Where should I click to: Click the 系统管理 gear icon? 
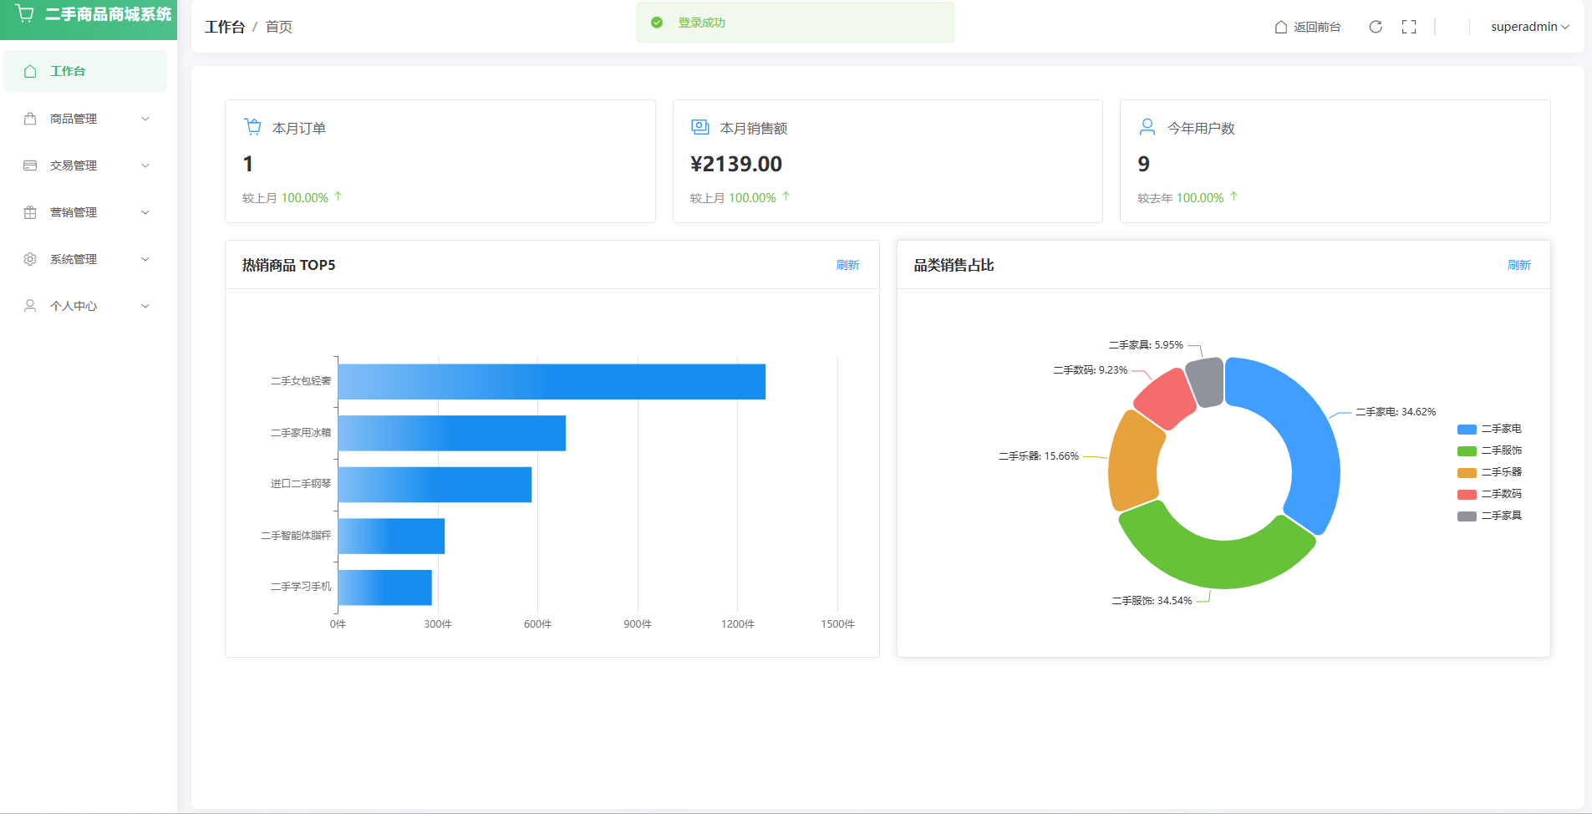[30, 259]
